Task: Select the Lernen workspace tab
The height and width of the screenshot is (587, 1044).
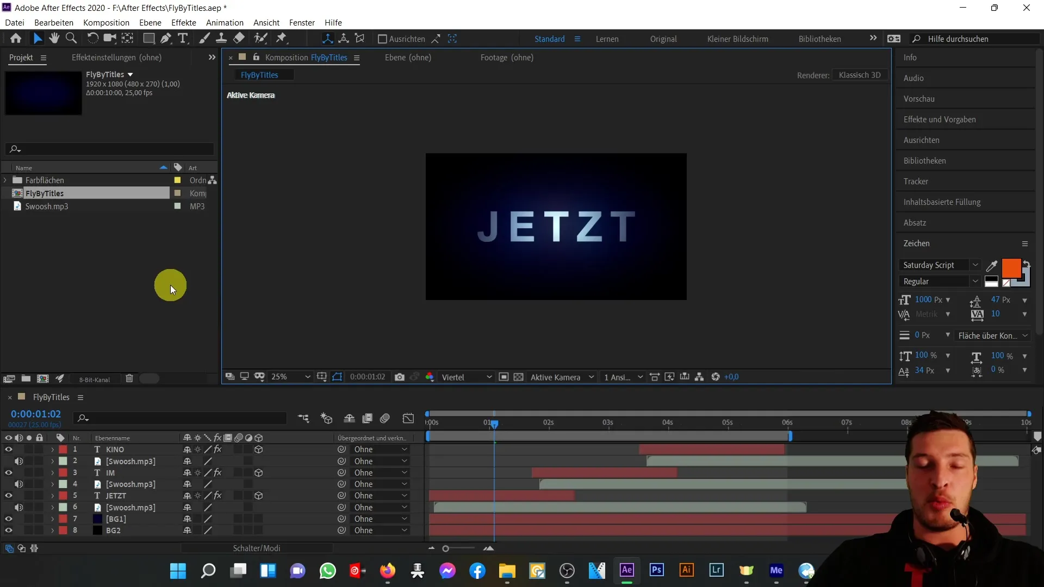Action: [607, 39]
